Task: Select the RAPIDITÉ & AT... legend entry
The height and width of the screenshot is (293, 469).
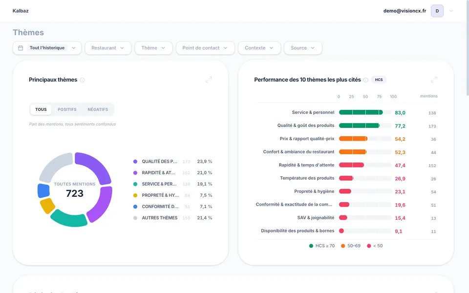Action: tap(172, 173)
